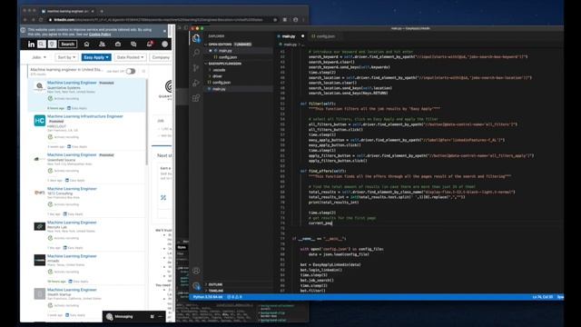
Task: Go to LinkedIn Home icon
Action: [87, 45]
